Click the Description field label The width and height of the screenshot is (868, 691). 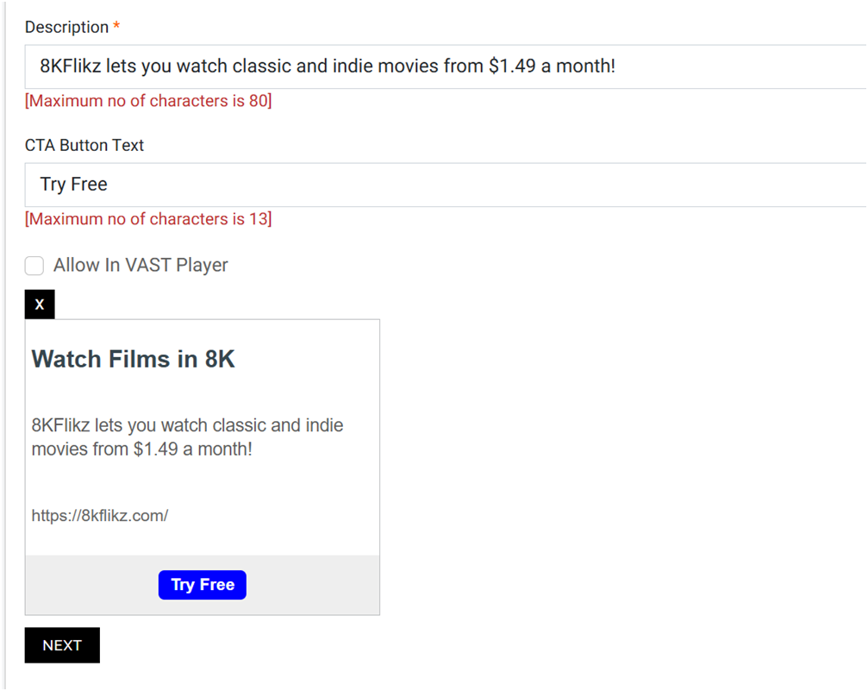click(66, 28)
